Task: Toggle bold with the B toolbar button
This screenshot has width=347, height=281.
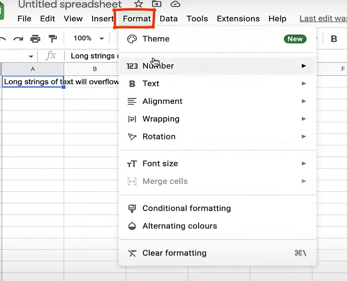Action: (x=334, y=39)
